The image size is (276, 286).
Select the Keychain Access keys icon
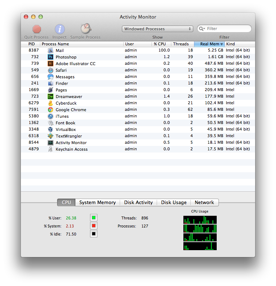[51, 149]
